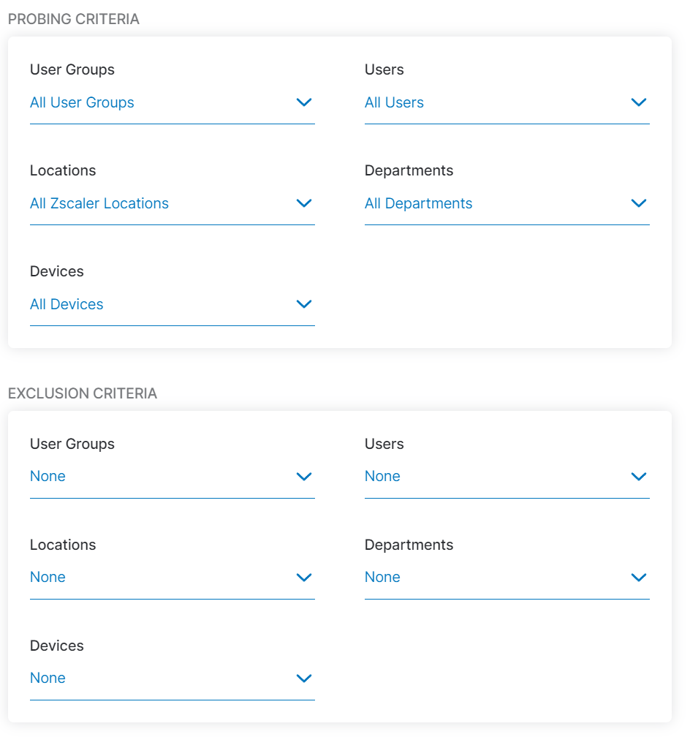
Task: Click the PROBING CRITERIA section heading
Action: [73, 19]
